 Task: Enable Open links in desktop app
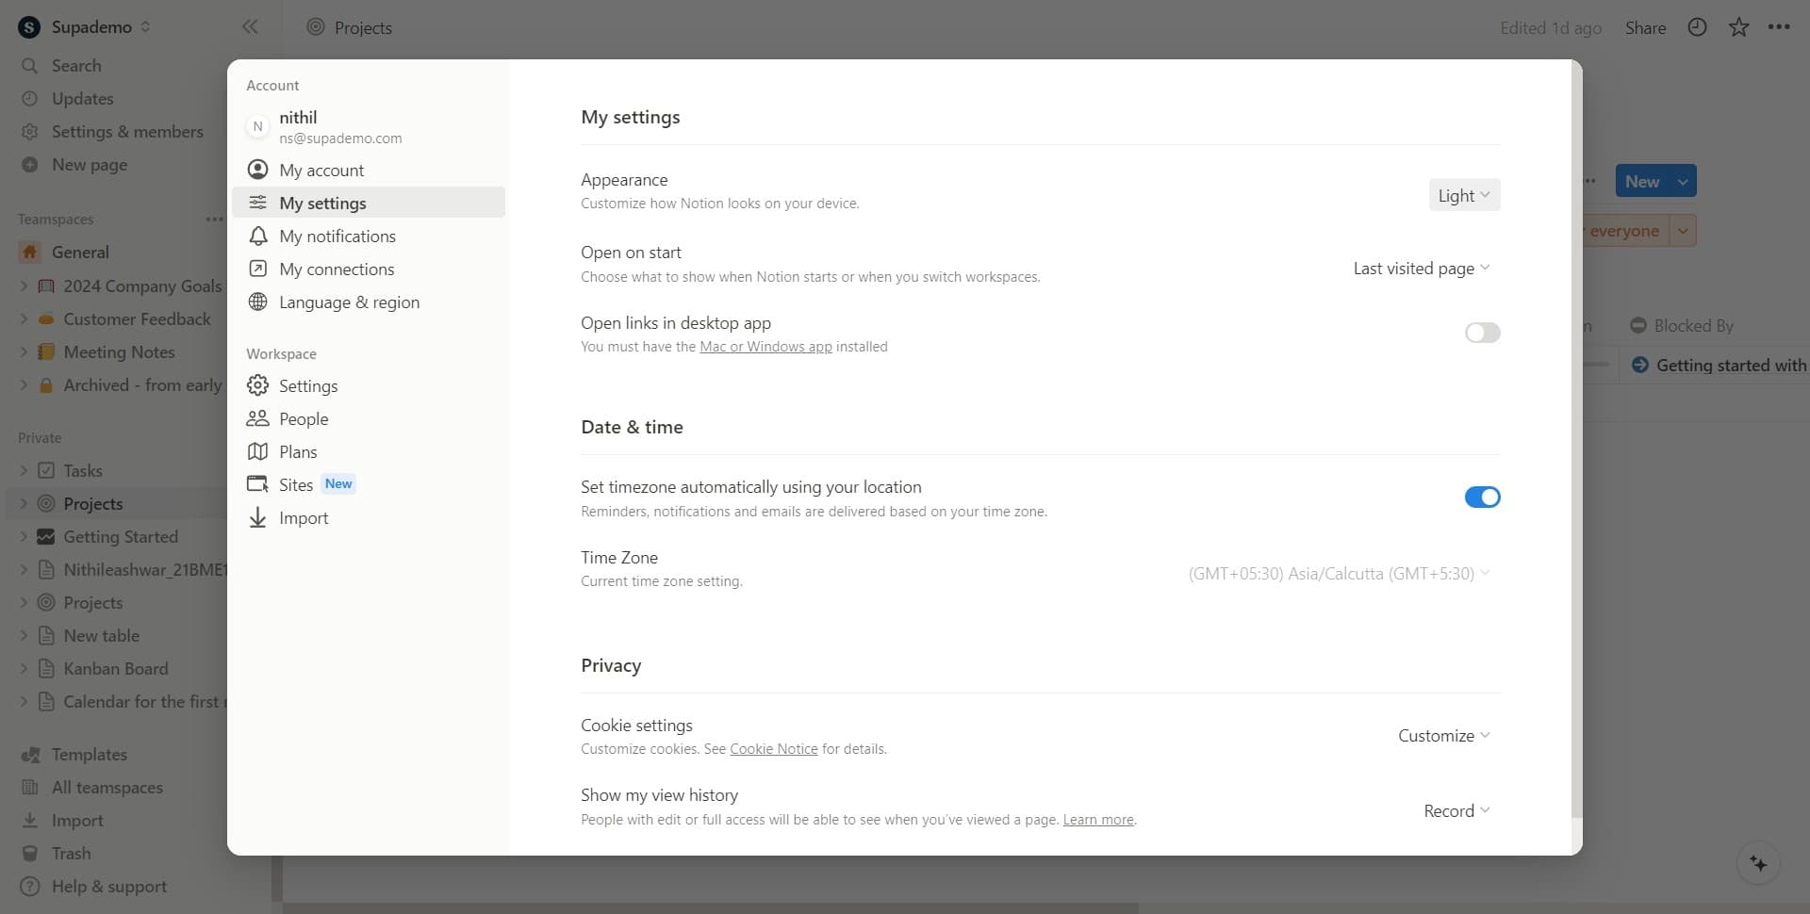1482,333
